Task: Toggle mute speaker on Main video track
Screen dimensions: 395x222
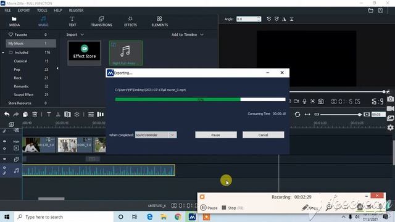Action: (4, 149)
